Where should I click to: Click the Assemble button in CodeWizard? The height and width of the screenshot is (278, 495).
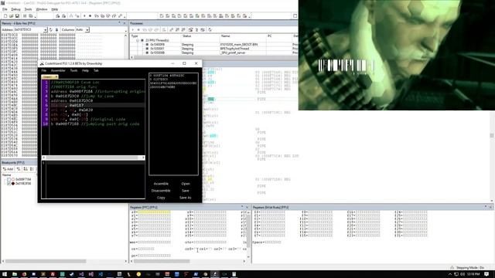(161, 184)
